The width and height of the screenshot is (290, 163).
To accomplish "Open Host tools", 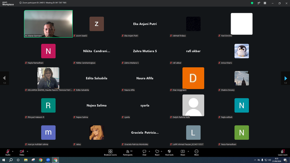I will pyautogui.click(x=169, y=153).
